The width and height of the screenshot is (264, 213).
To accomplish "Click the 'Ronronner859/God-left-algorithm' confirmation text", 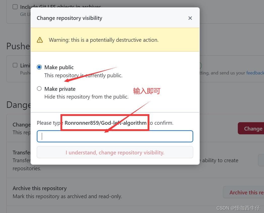I will 106,123.
